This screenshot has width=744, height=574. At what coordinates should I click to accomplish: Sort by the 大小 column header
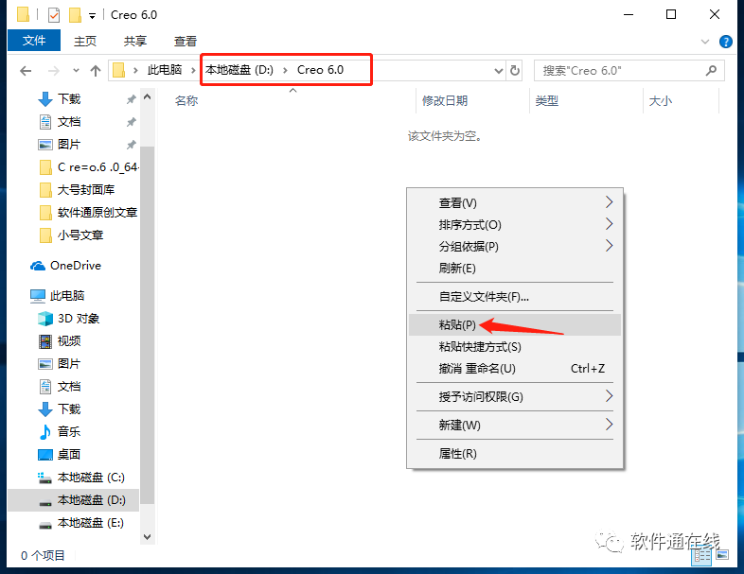pyautogui.click(x=660, y=100)
